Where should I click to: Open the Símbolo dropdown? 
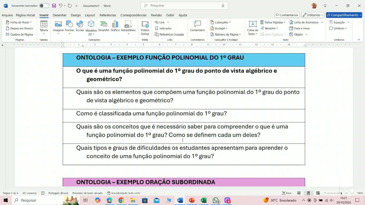(x=338, y=28)
